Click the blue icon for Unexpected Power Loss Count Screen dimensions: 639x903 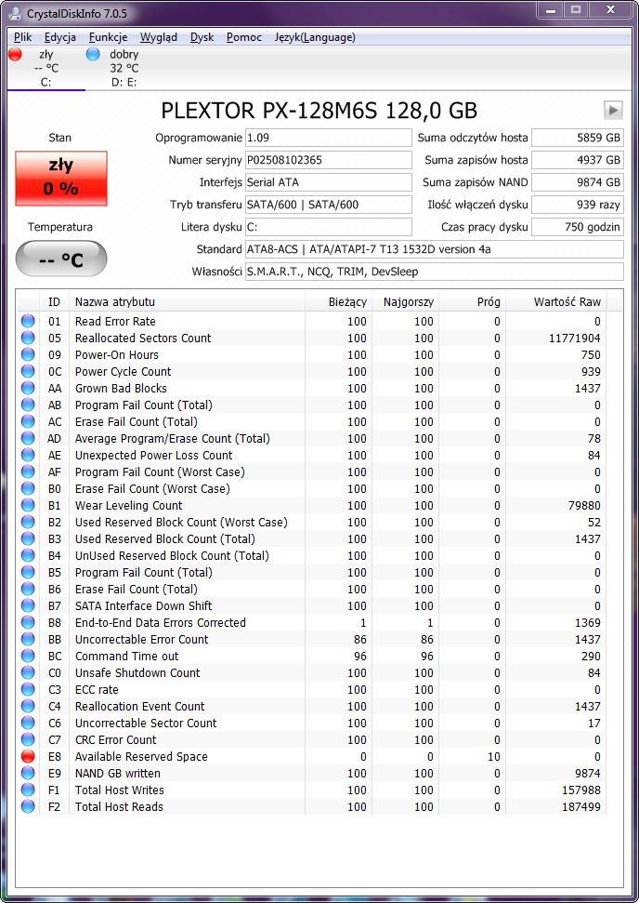tap(28, 455)
